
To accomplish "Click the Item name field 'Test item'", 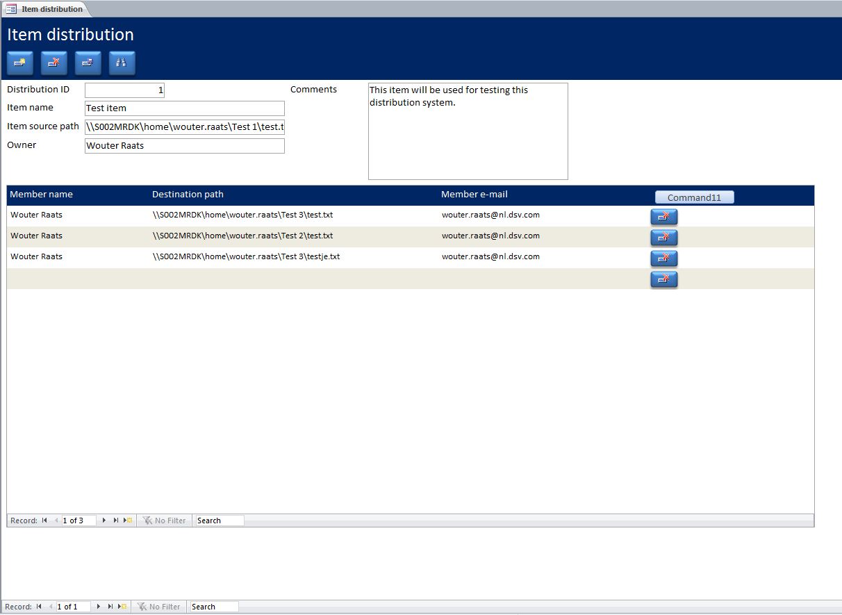I will [184, 108].
